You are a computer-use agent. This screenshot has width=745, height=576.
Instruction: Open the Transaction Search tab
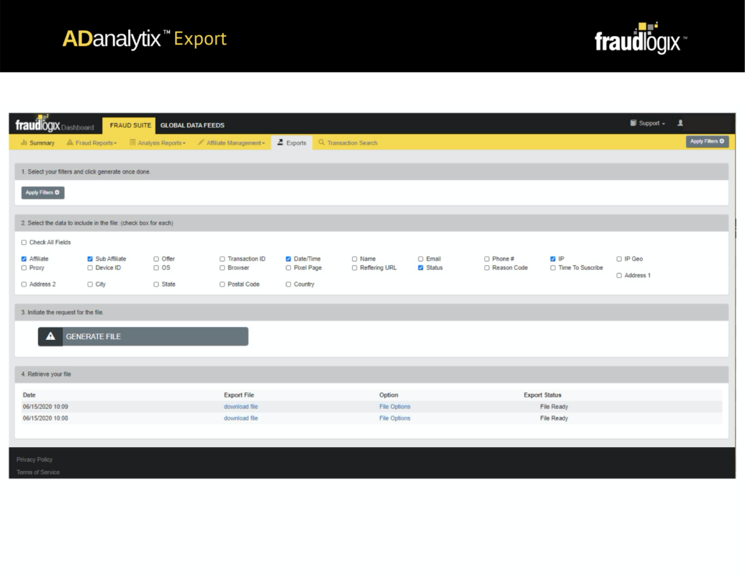click(x=348, y=143)
